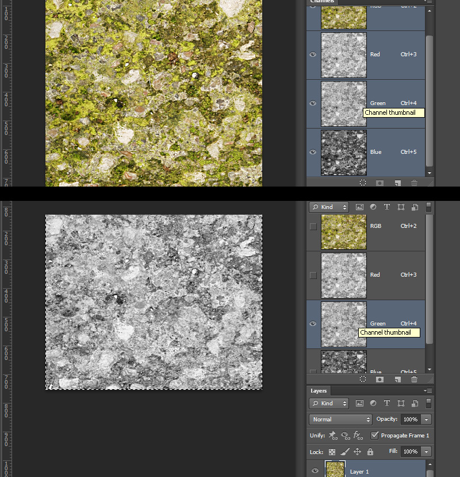Select Layer 1 name in Layers panel
This screenshot has width=460, height=477.
tap(359, 471)
